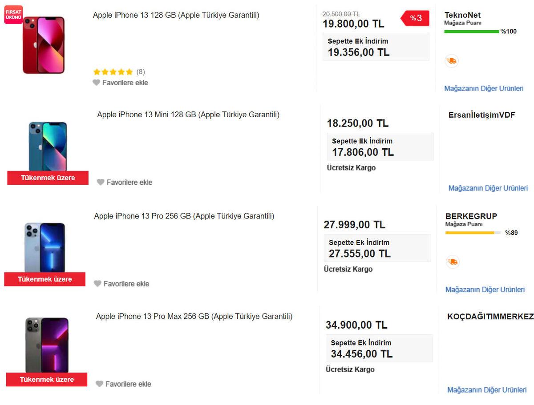Screen dimensions: 534x405
Task: Click the grey heart icon beside iPhone 13 128 GB
Action: [97, 83]
